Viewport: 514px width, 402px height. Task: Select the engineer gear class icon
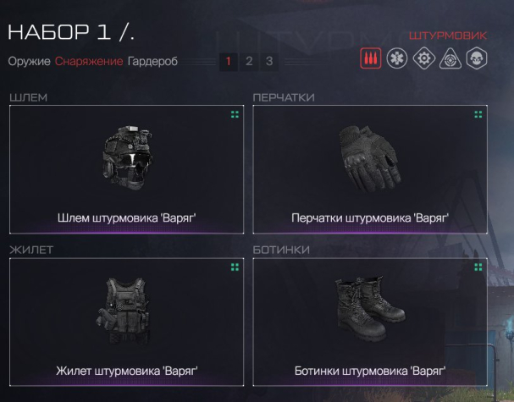pyautogui.click(x=424, y=58)
